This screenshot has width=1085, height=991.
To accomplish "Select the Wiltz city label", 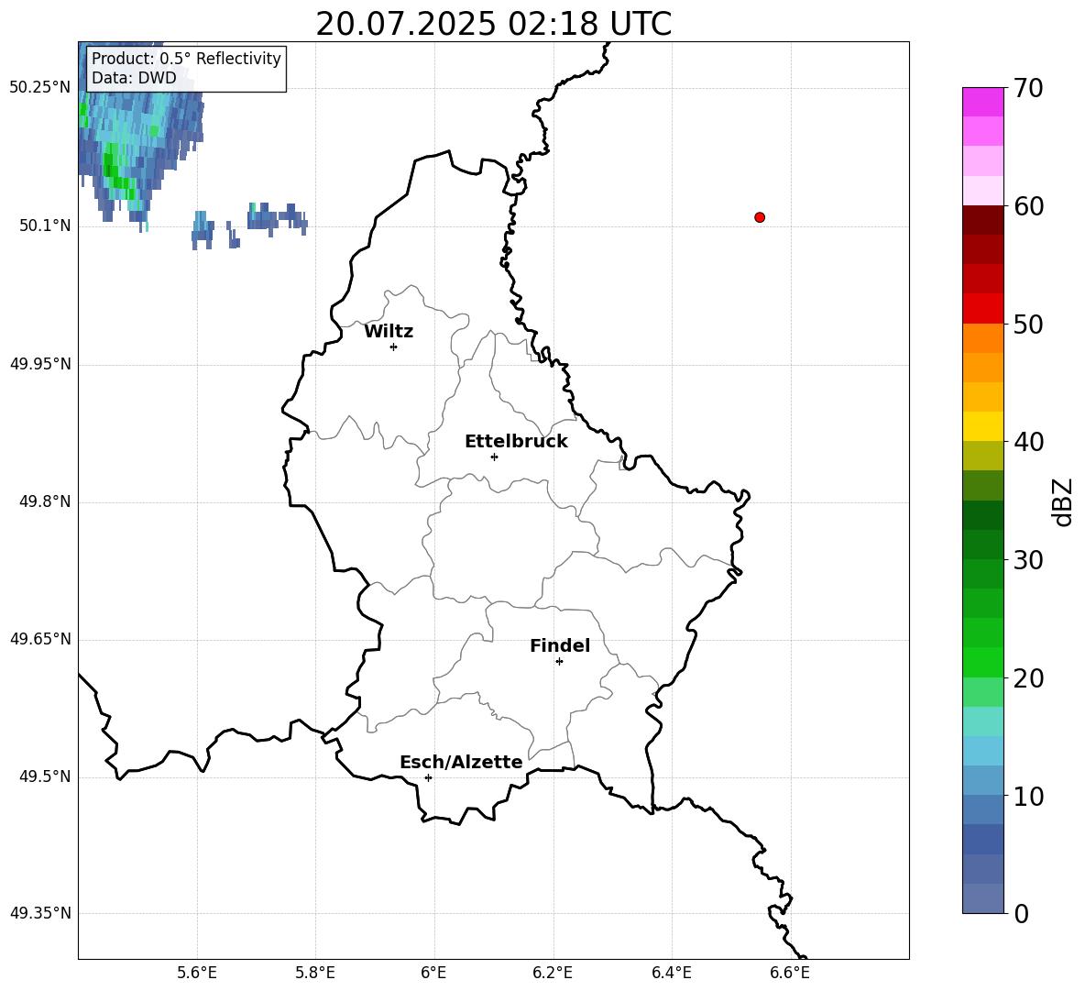I will pos(389,332).
